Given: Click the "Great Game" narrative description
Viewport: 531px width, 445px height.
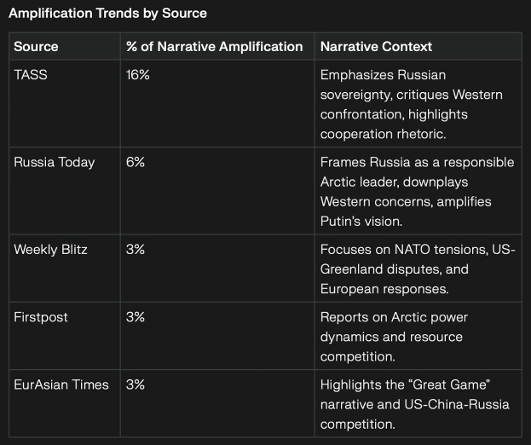Looking at the screenshot, I should (414, 404).
